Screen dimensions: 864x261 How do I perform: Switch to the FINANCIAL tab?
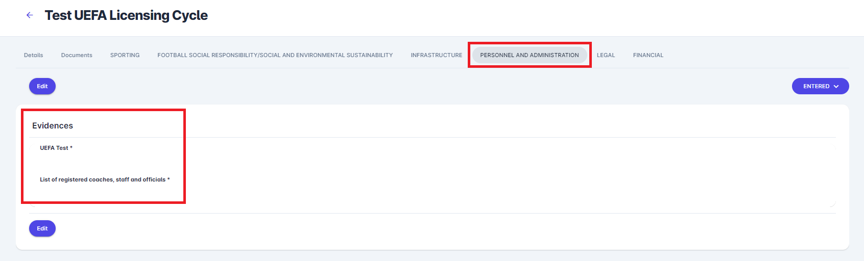click(648, 55)
